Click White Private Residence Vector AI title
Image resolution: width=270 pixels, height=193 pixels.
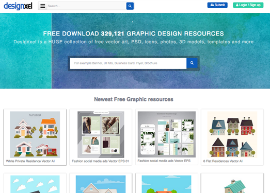tap(30, 161)
